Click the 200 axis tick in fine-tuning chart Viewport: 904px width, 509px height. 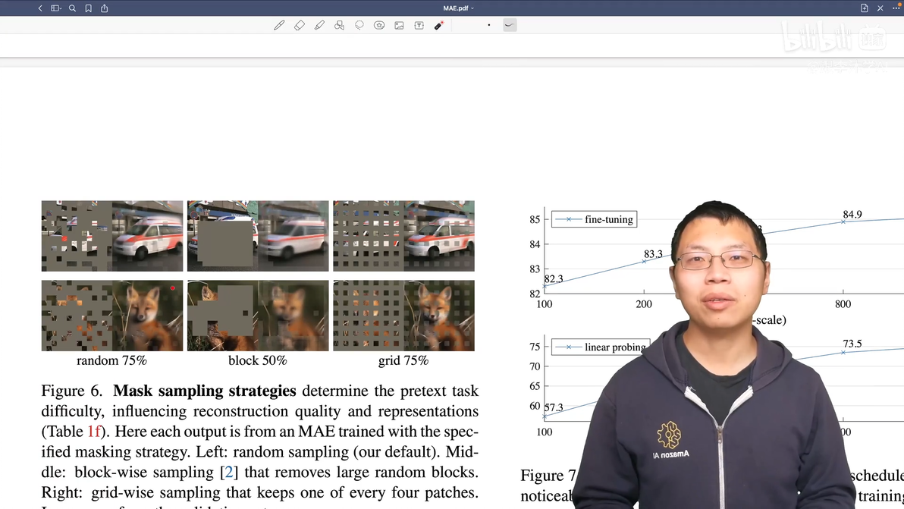tap(644, 304)
